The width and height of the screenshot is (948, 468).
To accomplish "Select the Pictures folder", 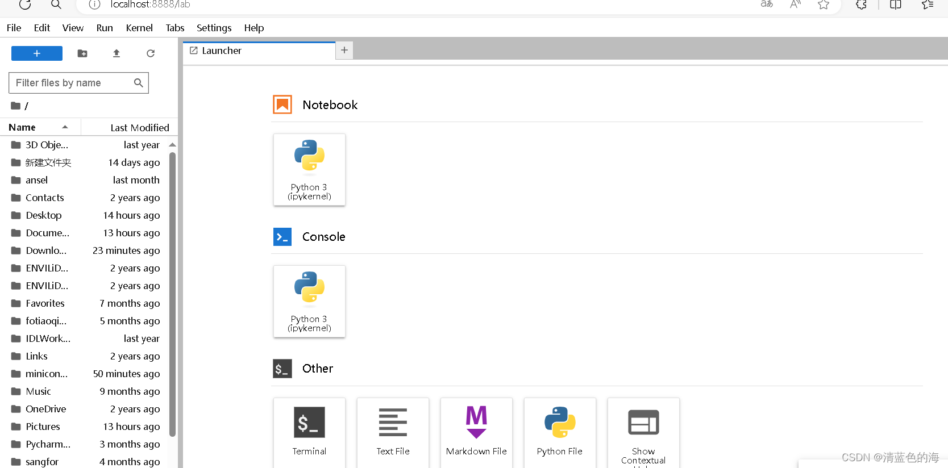I will pos(85,427).
